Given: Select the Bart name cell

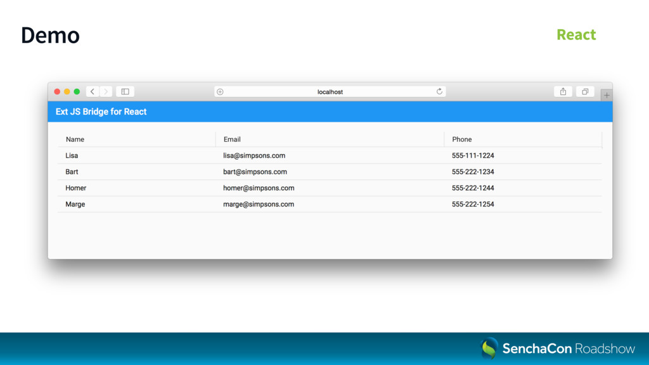Looking at the screenshot, I should pos(137,172).
